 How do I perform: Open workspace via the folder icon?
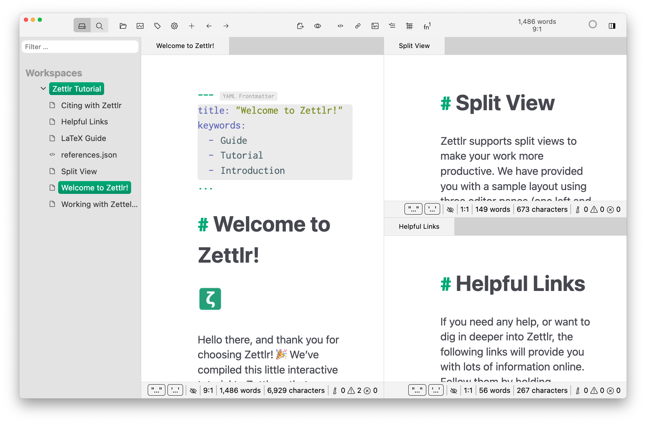pyautogui.click(x=123, y=26)
